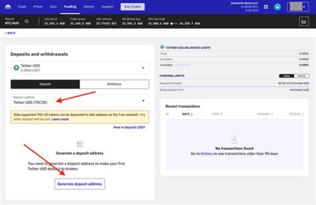
Task: Open the market search magnifier icon
Action: 27,21
